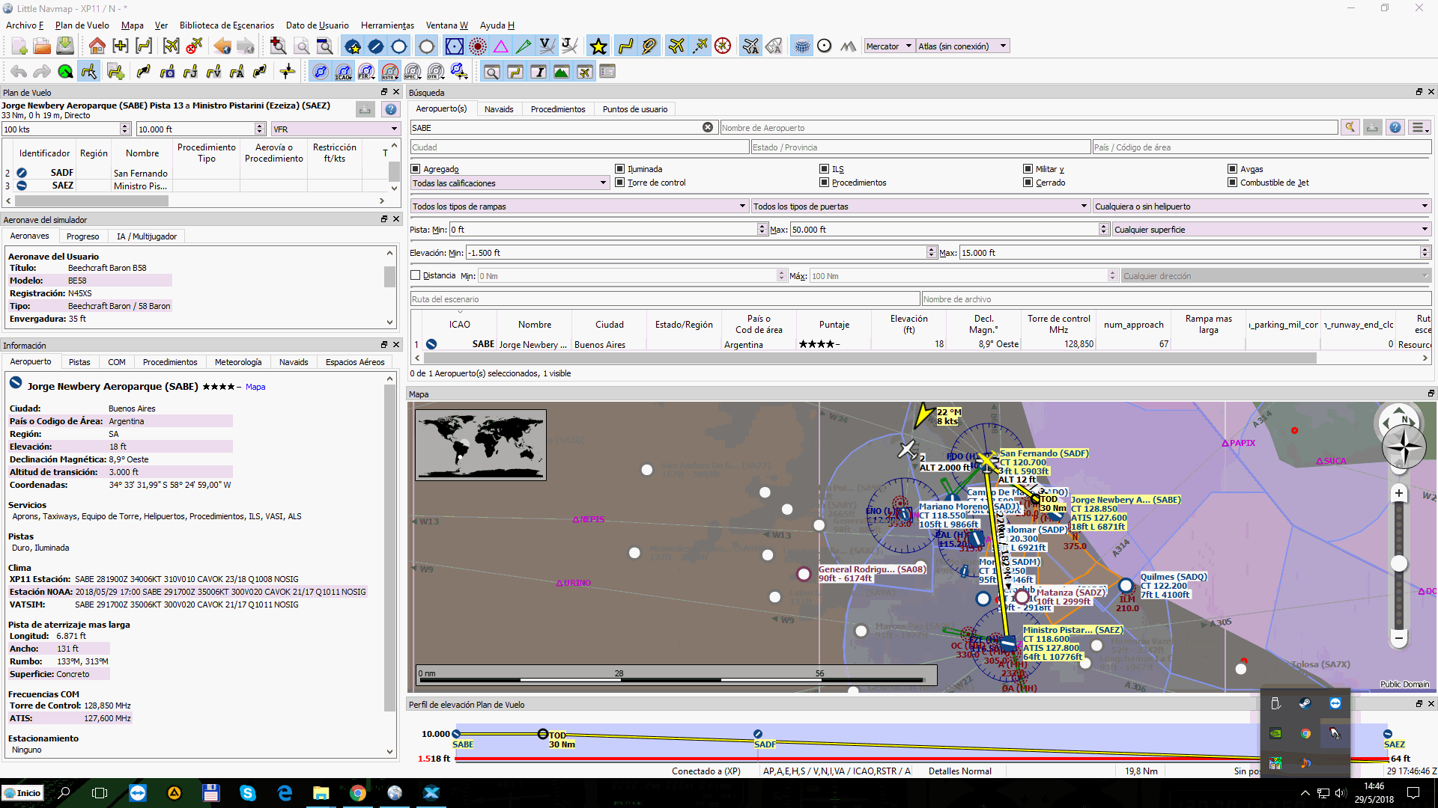Open the Herramientas menu

point(387,25)
